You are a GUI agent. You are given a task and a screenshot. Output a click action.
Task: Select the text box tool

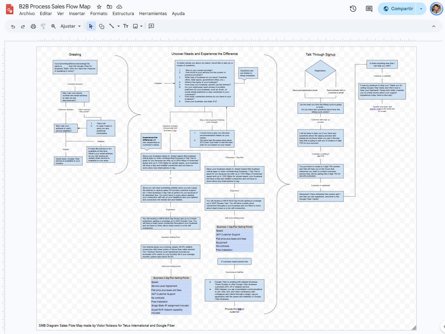(126, 26)
